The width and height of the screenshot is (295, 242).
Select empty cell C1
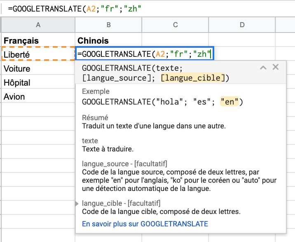[x=175, y=40]
